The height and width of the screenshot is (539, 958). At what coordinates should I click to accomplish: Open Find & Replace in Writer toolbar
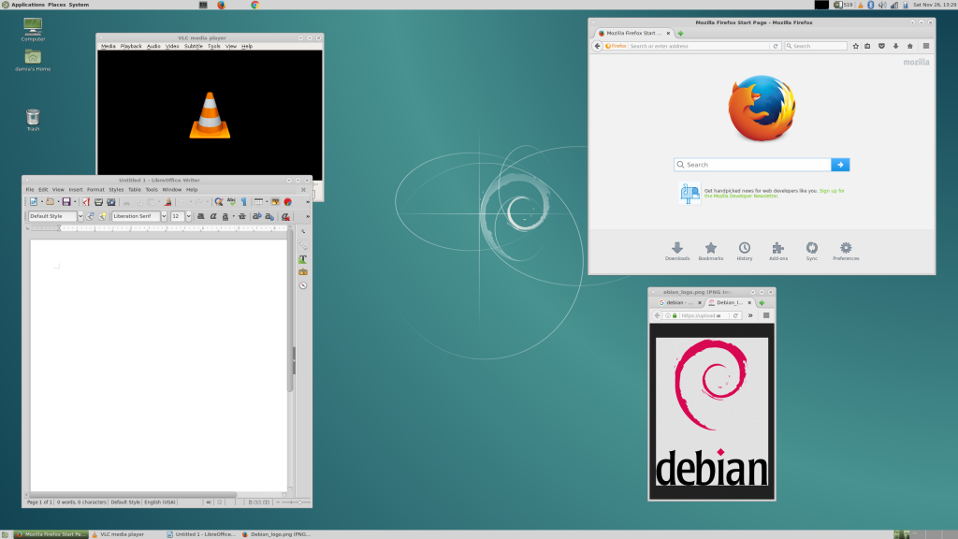(x=219, y=202)
